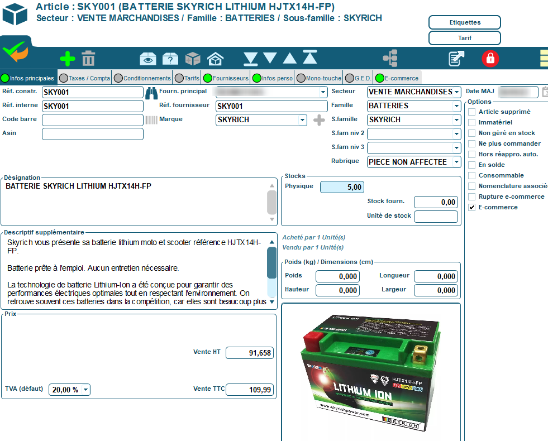
Task: Toggle Immatériel checkbox
Action: pyautogui.click(x=472, y=123)
